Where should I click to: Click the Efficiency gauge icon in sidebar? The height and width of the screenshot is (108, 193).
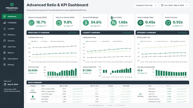(5, 35)
